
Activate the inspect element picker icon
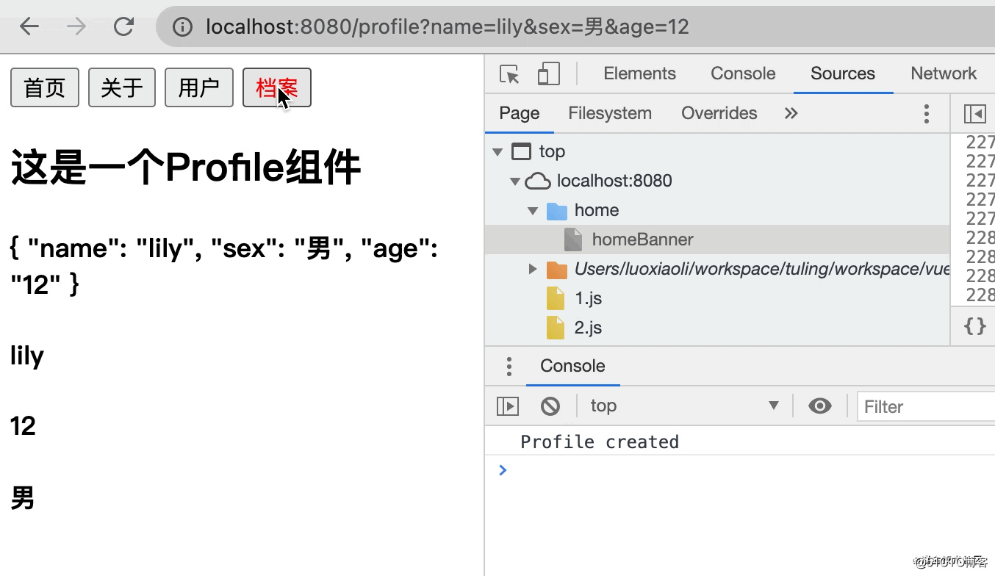tap(509, 73)
